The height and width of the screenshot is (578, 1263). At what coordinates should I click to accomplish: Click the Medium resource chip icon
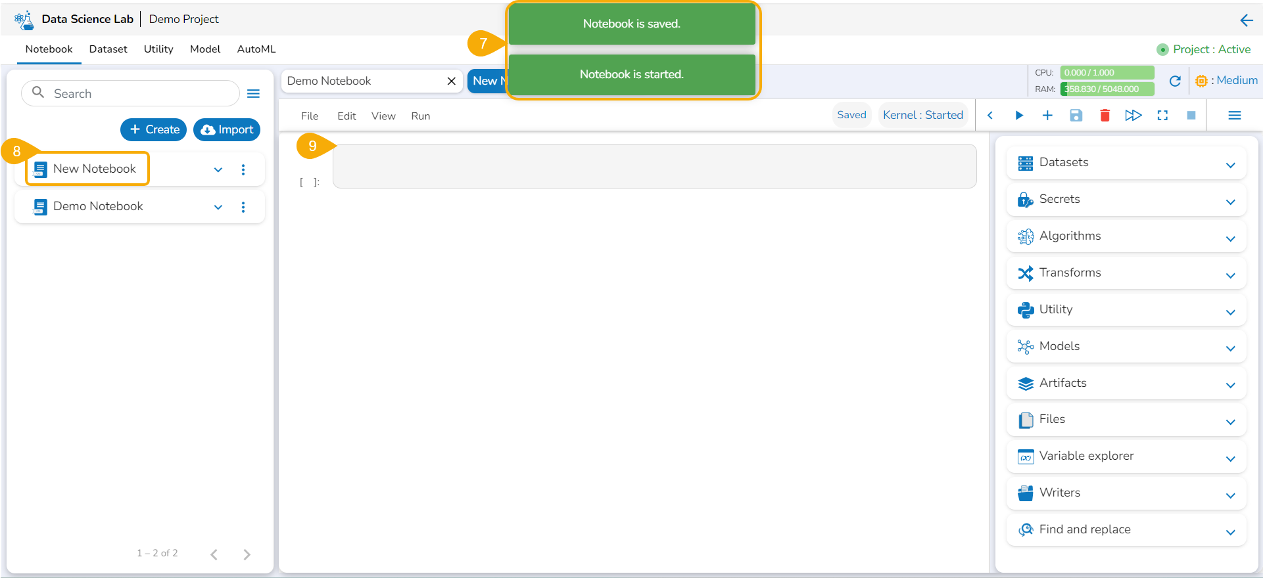pyautogui.click(x=1201, y=81)
